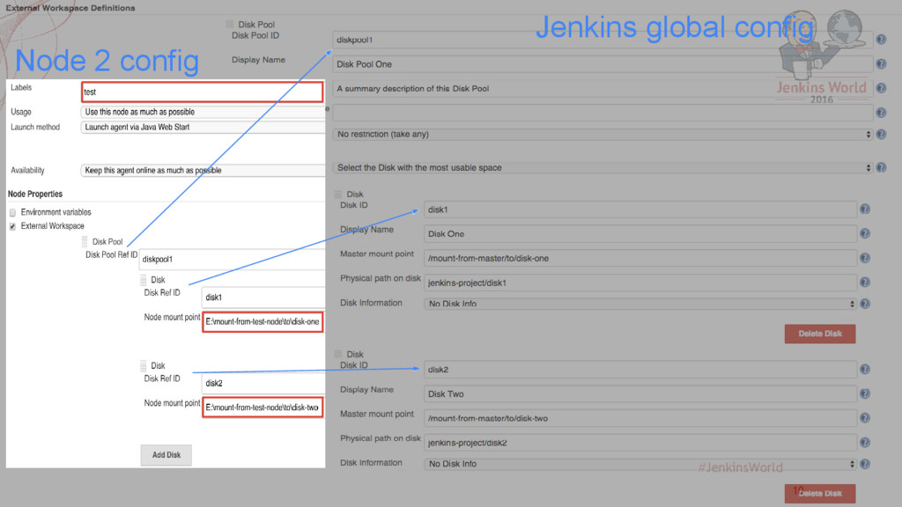902x507 pixels.
Task: Click help icon next to Disk Pool One display name
Action: 879,64
